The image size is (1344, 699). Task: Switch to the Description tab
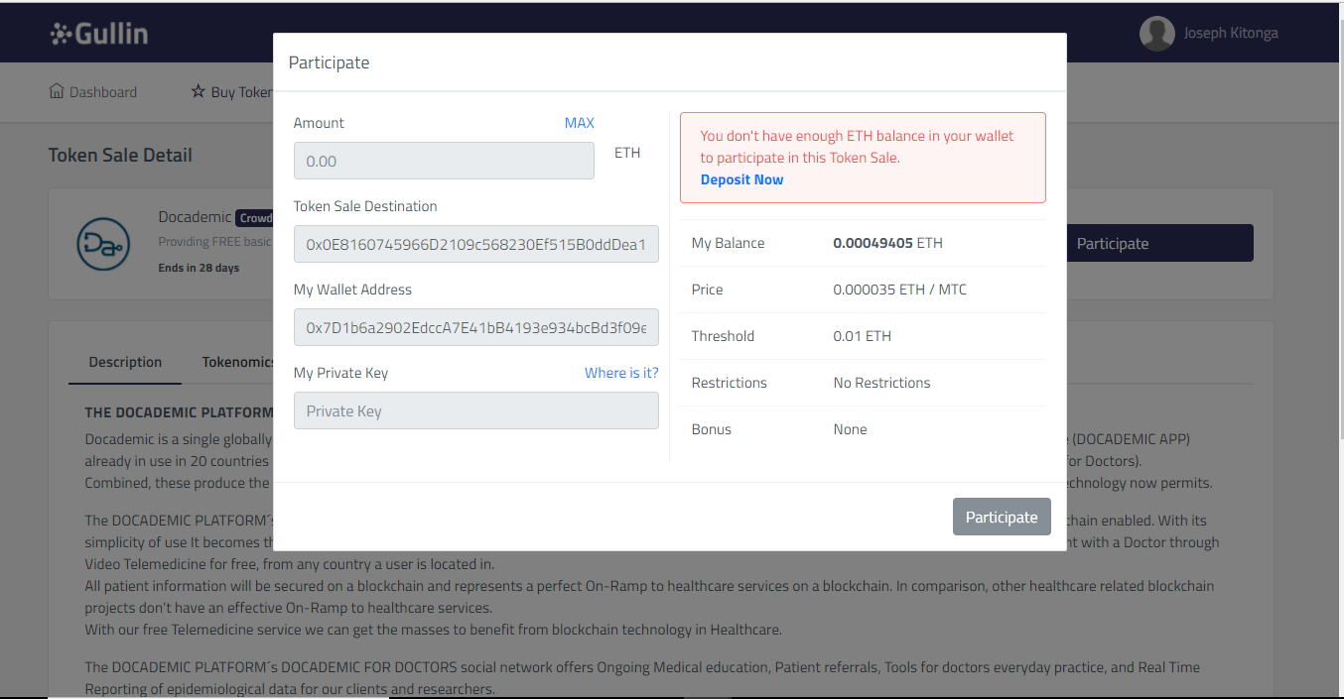pyautogui.click(x=125, y=362)
